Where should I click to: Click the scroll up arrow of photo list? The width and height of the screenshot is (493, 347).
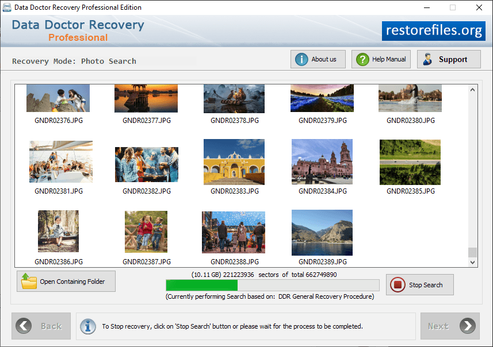pos(472,90)
